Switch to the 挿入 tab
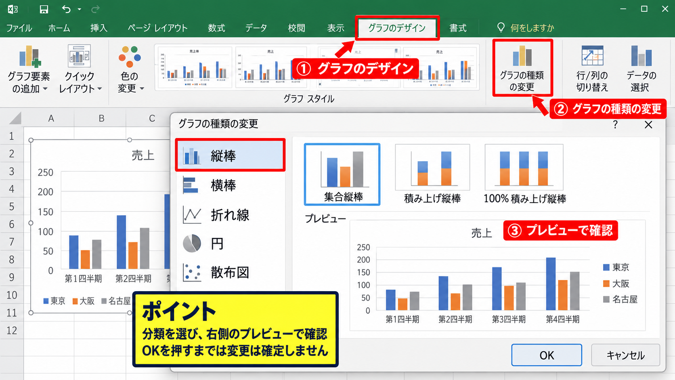 (x=99, y=28)
